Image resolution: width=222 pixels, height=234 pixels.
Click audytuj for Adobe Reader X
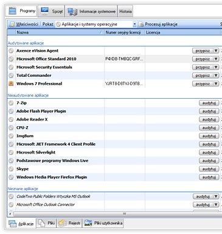click(209, 119)
